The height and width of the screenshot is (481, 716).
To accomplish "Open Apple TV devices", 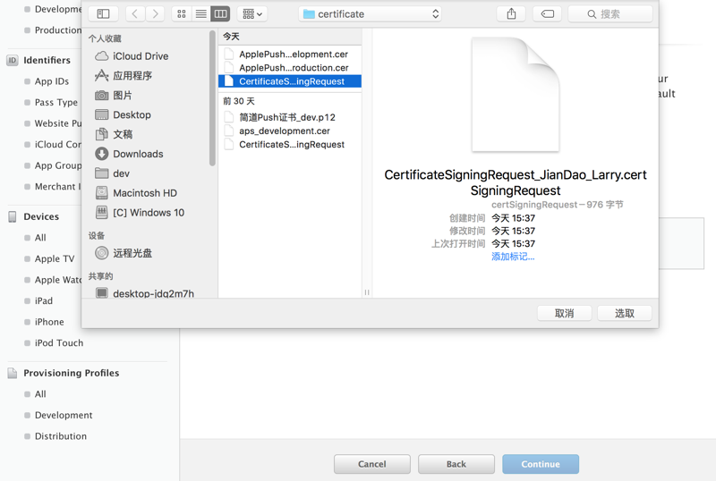I will click(55, 258).
